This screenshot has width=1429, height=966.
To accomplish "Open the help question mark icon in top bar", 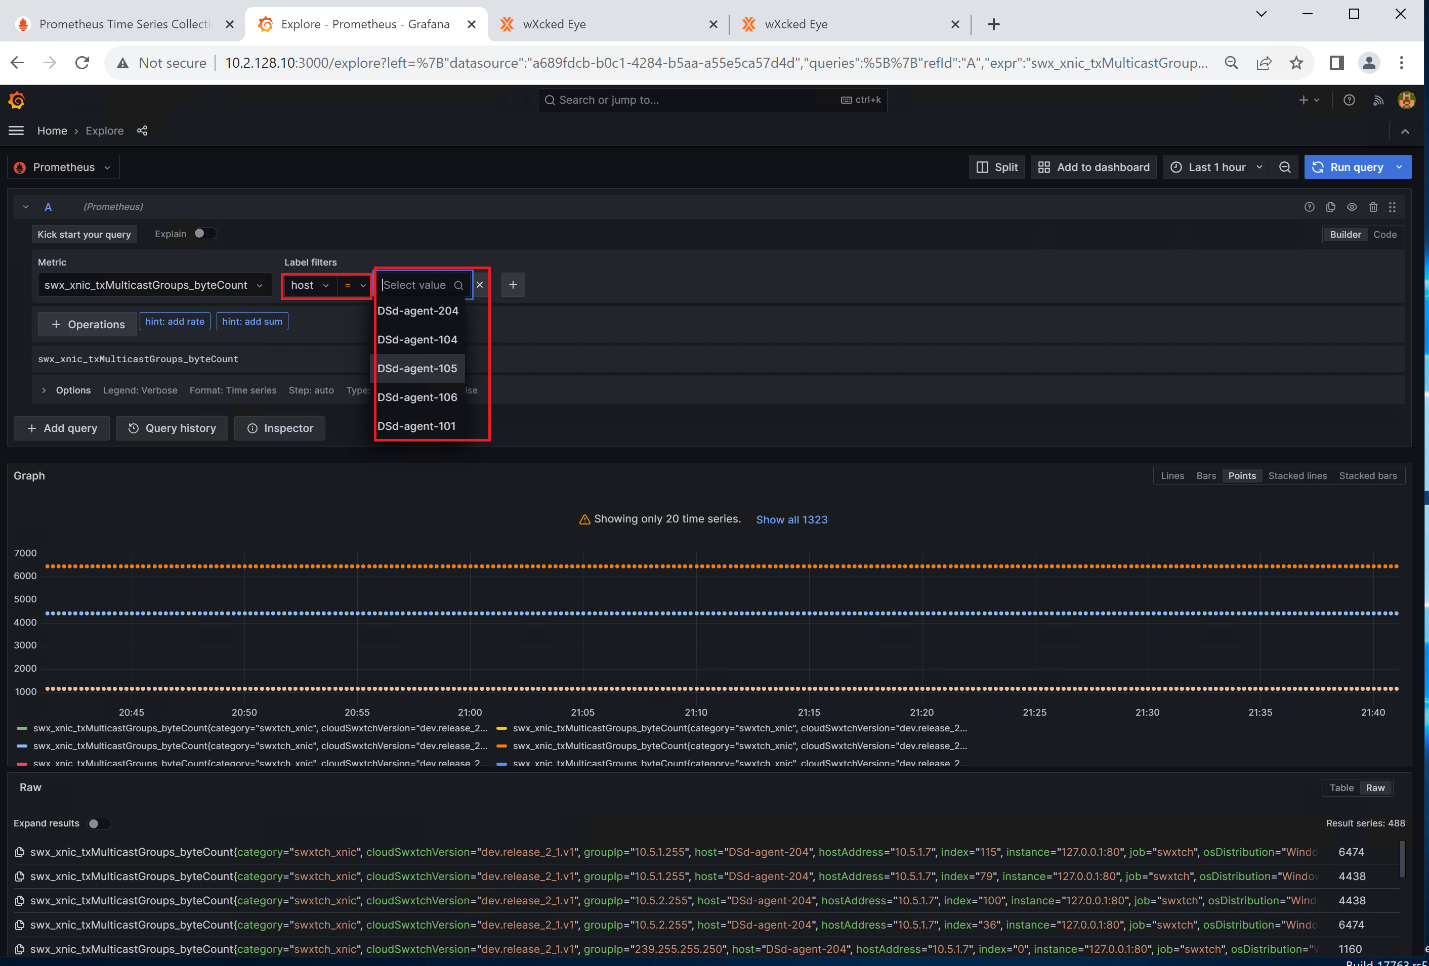I will (1349, 100).
